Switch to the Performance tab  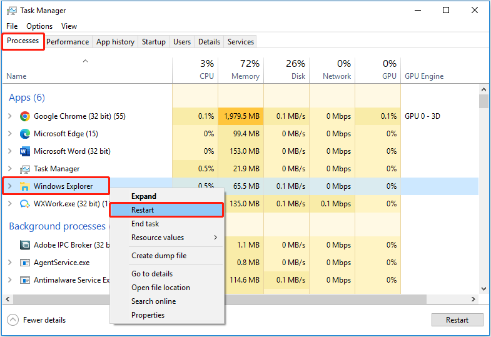click(x=68, y=42)
